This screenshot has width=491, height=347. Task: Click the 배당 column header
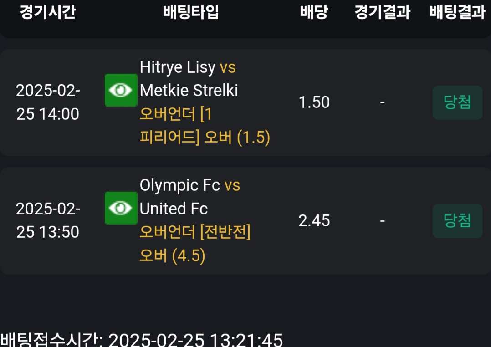[x=314, y=12]
